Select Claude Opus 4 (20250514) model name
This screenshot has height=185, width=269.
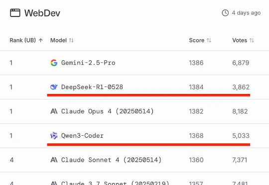click(108, 111)
